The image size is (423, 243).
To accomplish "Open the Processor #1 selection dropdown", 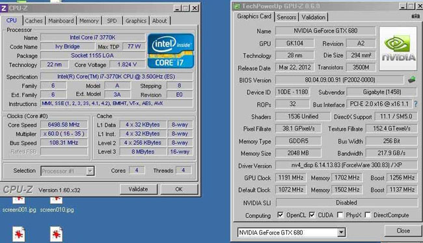I will [x=90, y=171].
